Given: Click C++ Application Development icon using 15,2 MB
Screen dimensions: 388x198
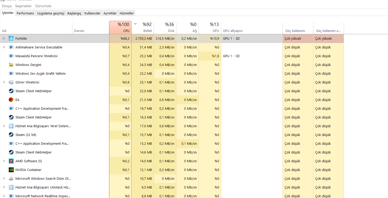Looking at the screenshot, I should pos(11,144).
